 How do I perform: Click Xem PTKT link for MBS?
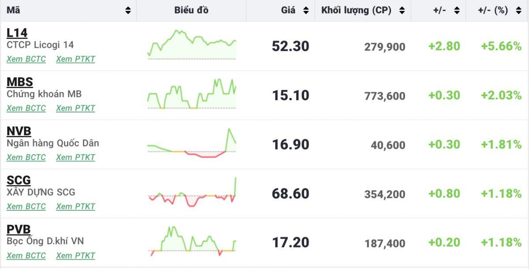75,108
